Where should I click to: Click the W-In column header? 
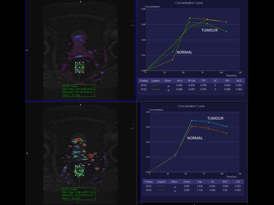(x=179, y=80)
